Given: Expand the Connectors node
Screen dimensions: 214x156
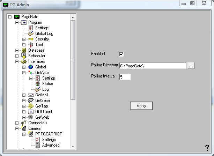Looking at the screenshot, I should coord(17,123).
